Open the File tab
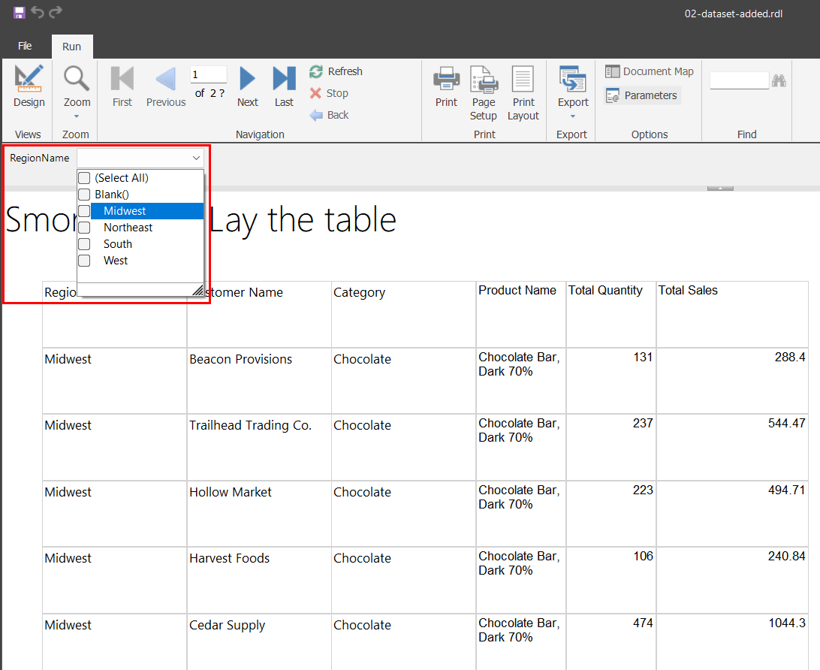Viewport: 820px width, 670px height. [x=25, y=46]
